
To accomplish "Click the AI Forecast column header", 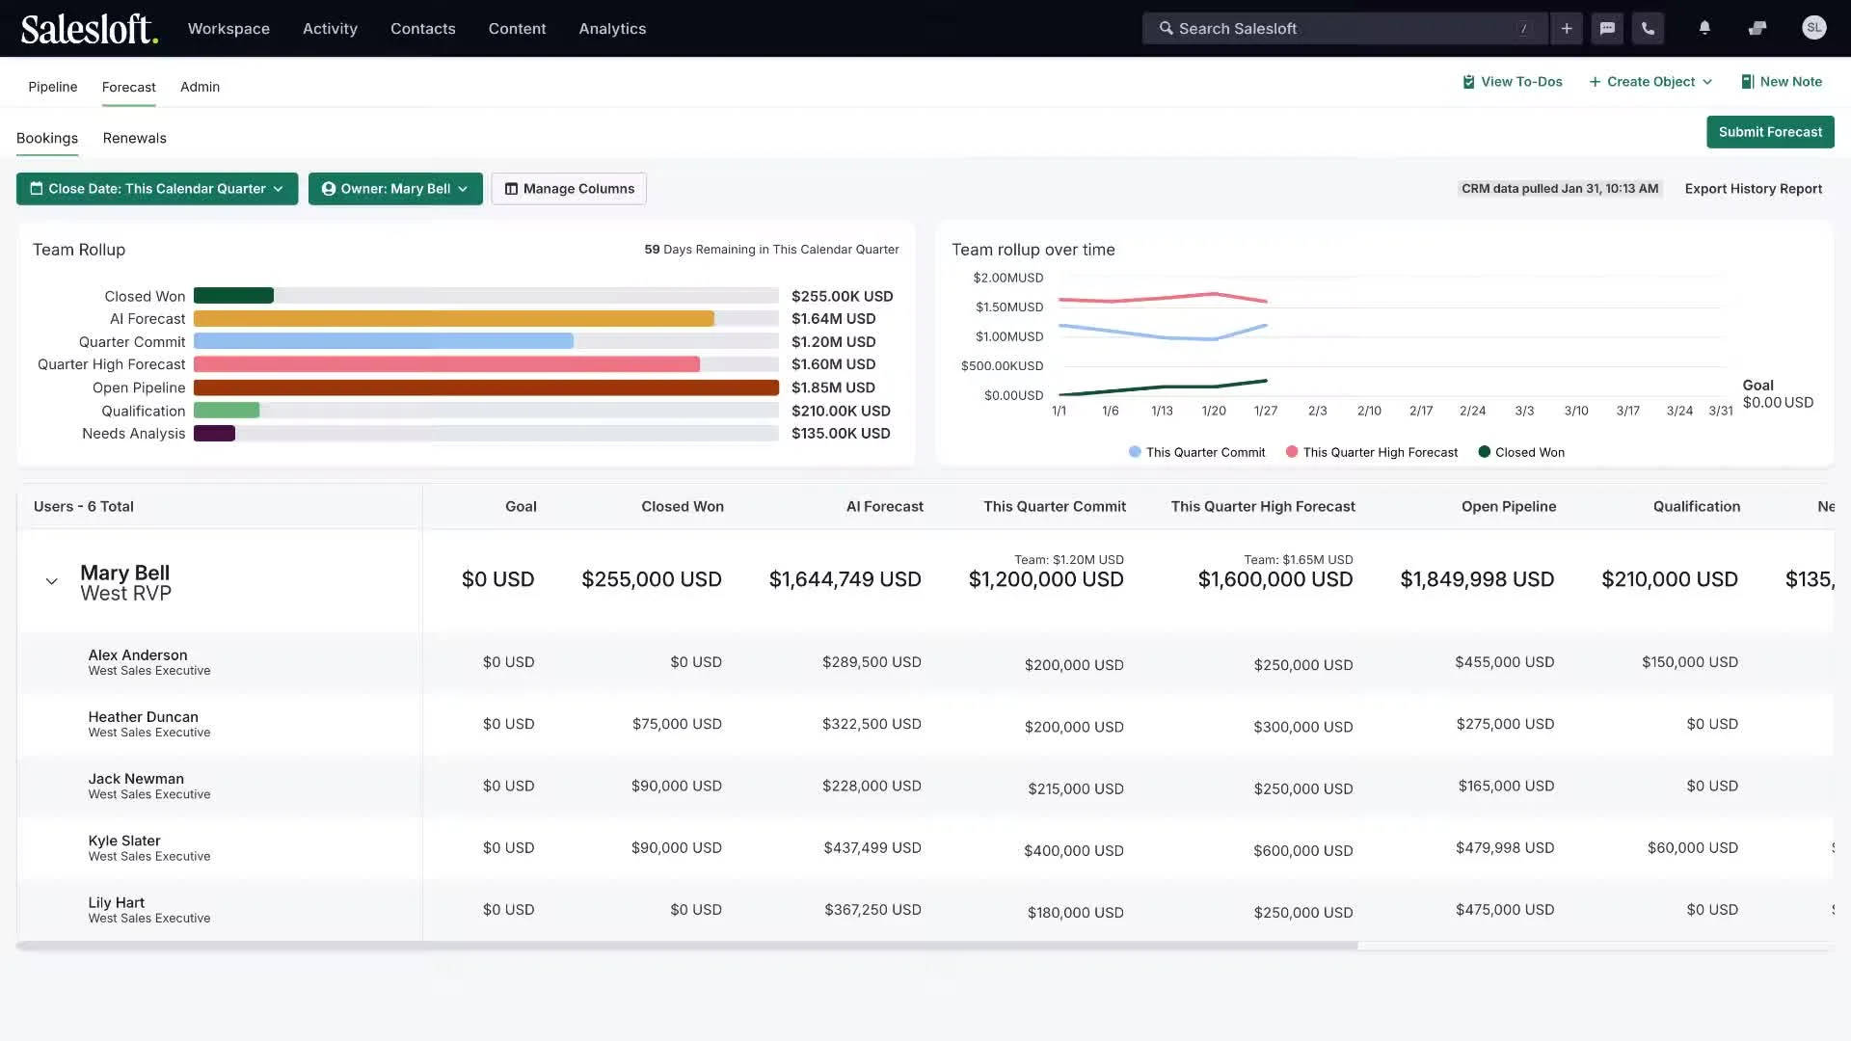I will coord(884,506).
